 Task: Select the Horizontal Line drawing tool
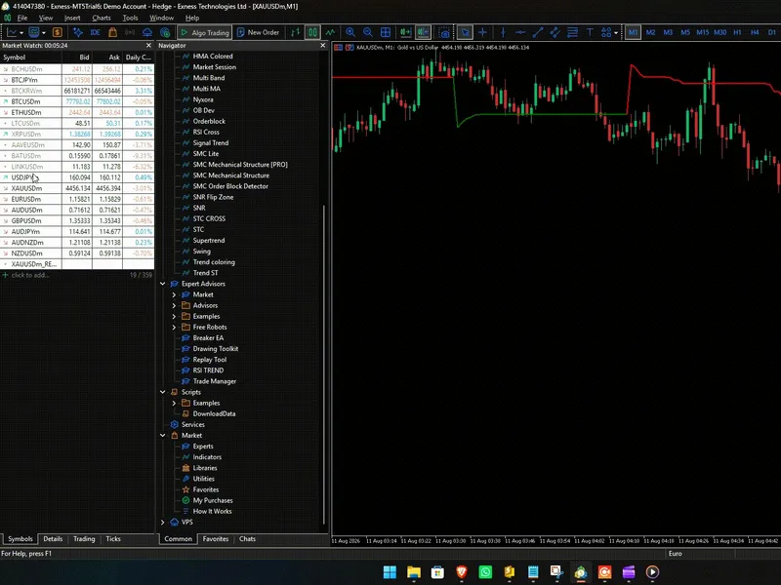click(520, 32)
